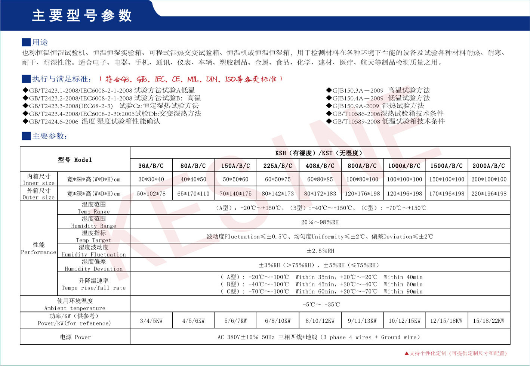Click power value 8/10/12KW

click(320, 321)
